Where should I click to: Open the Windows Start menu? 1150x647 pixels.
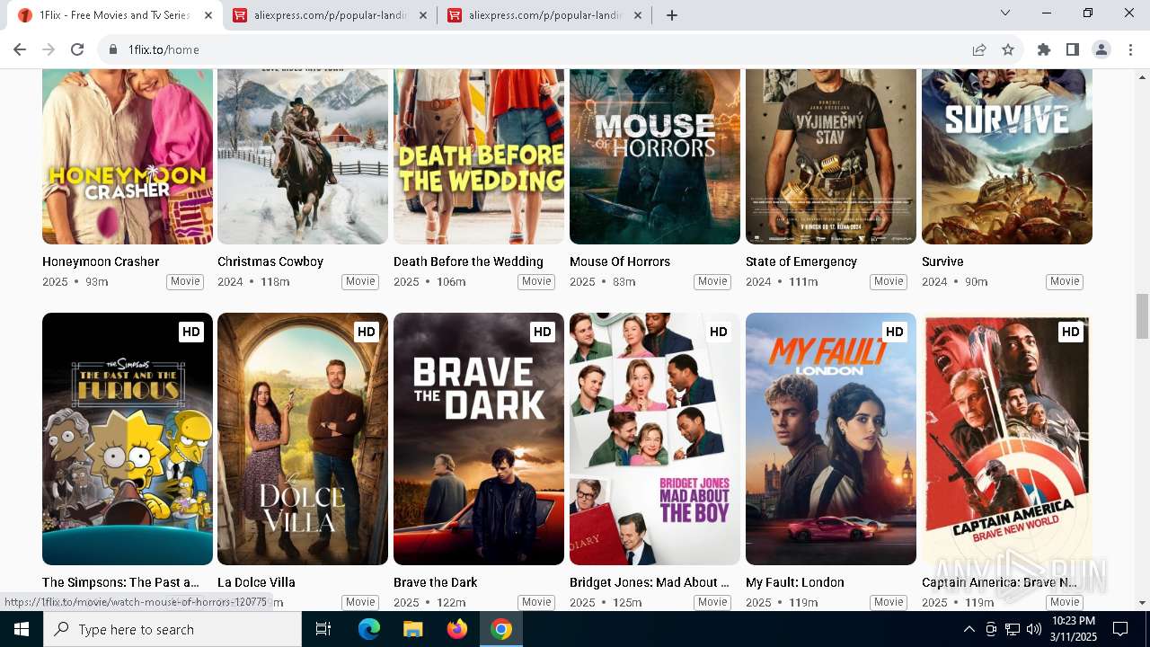coord(22,629)
